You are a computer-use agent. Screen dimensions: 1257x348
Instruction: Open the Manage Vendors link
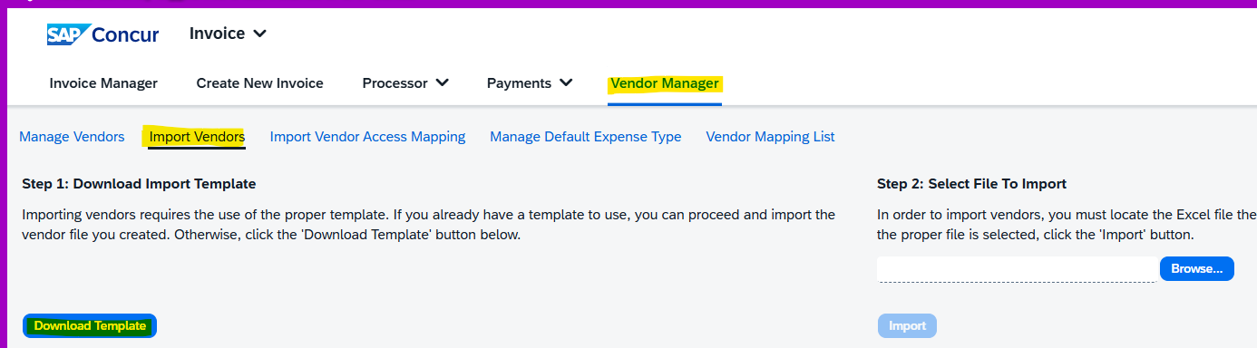[x=72, y=137]
